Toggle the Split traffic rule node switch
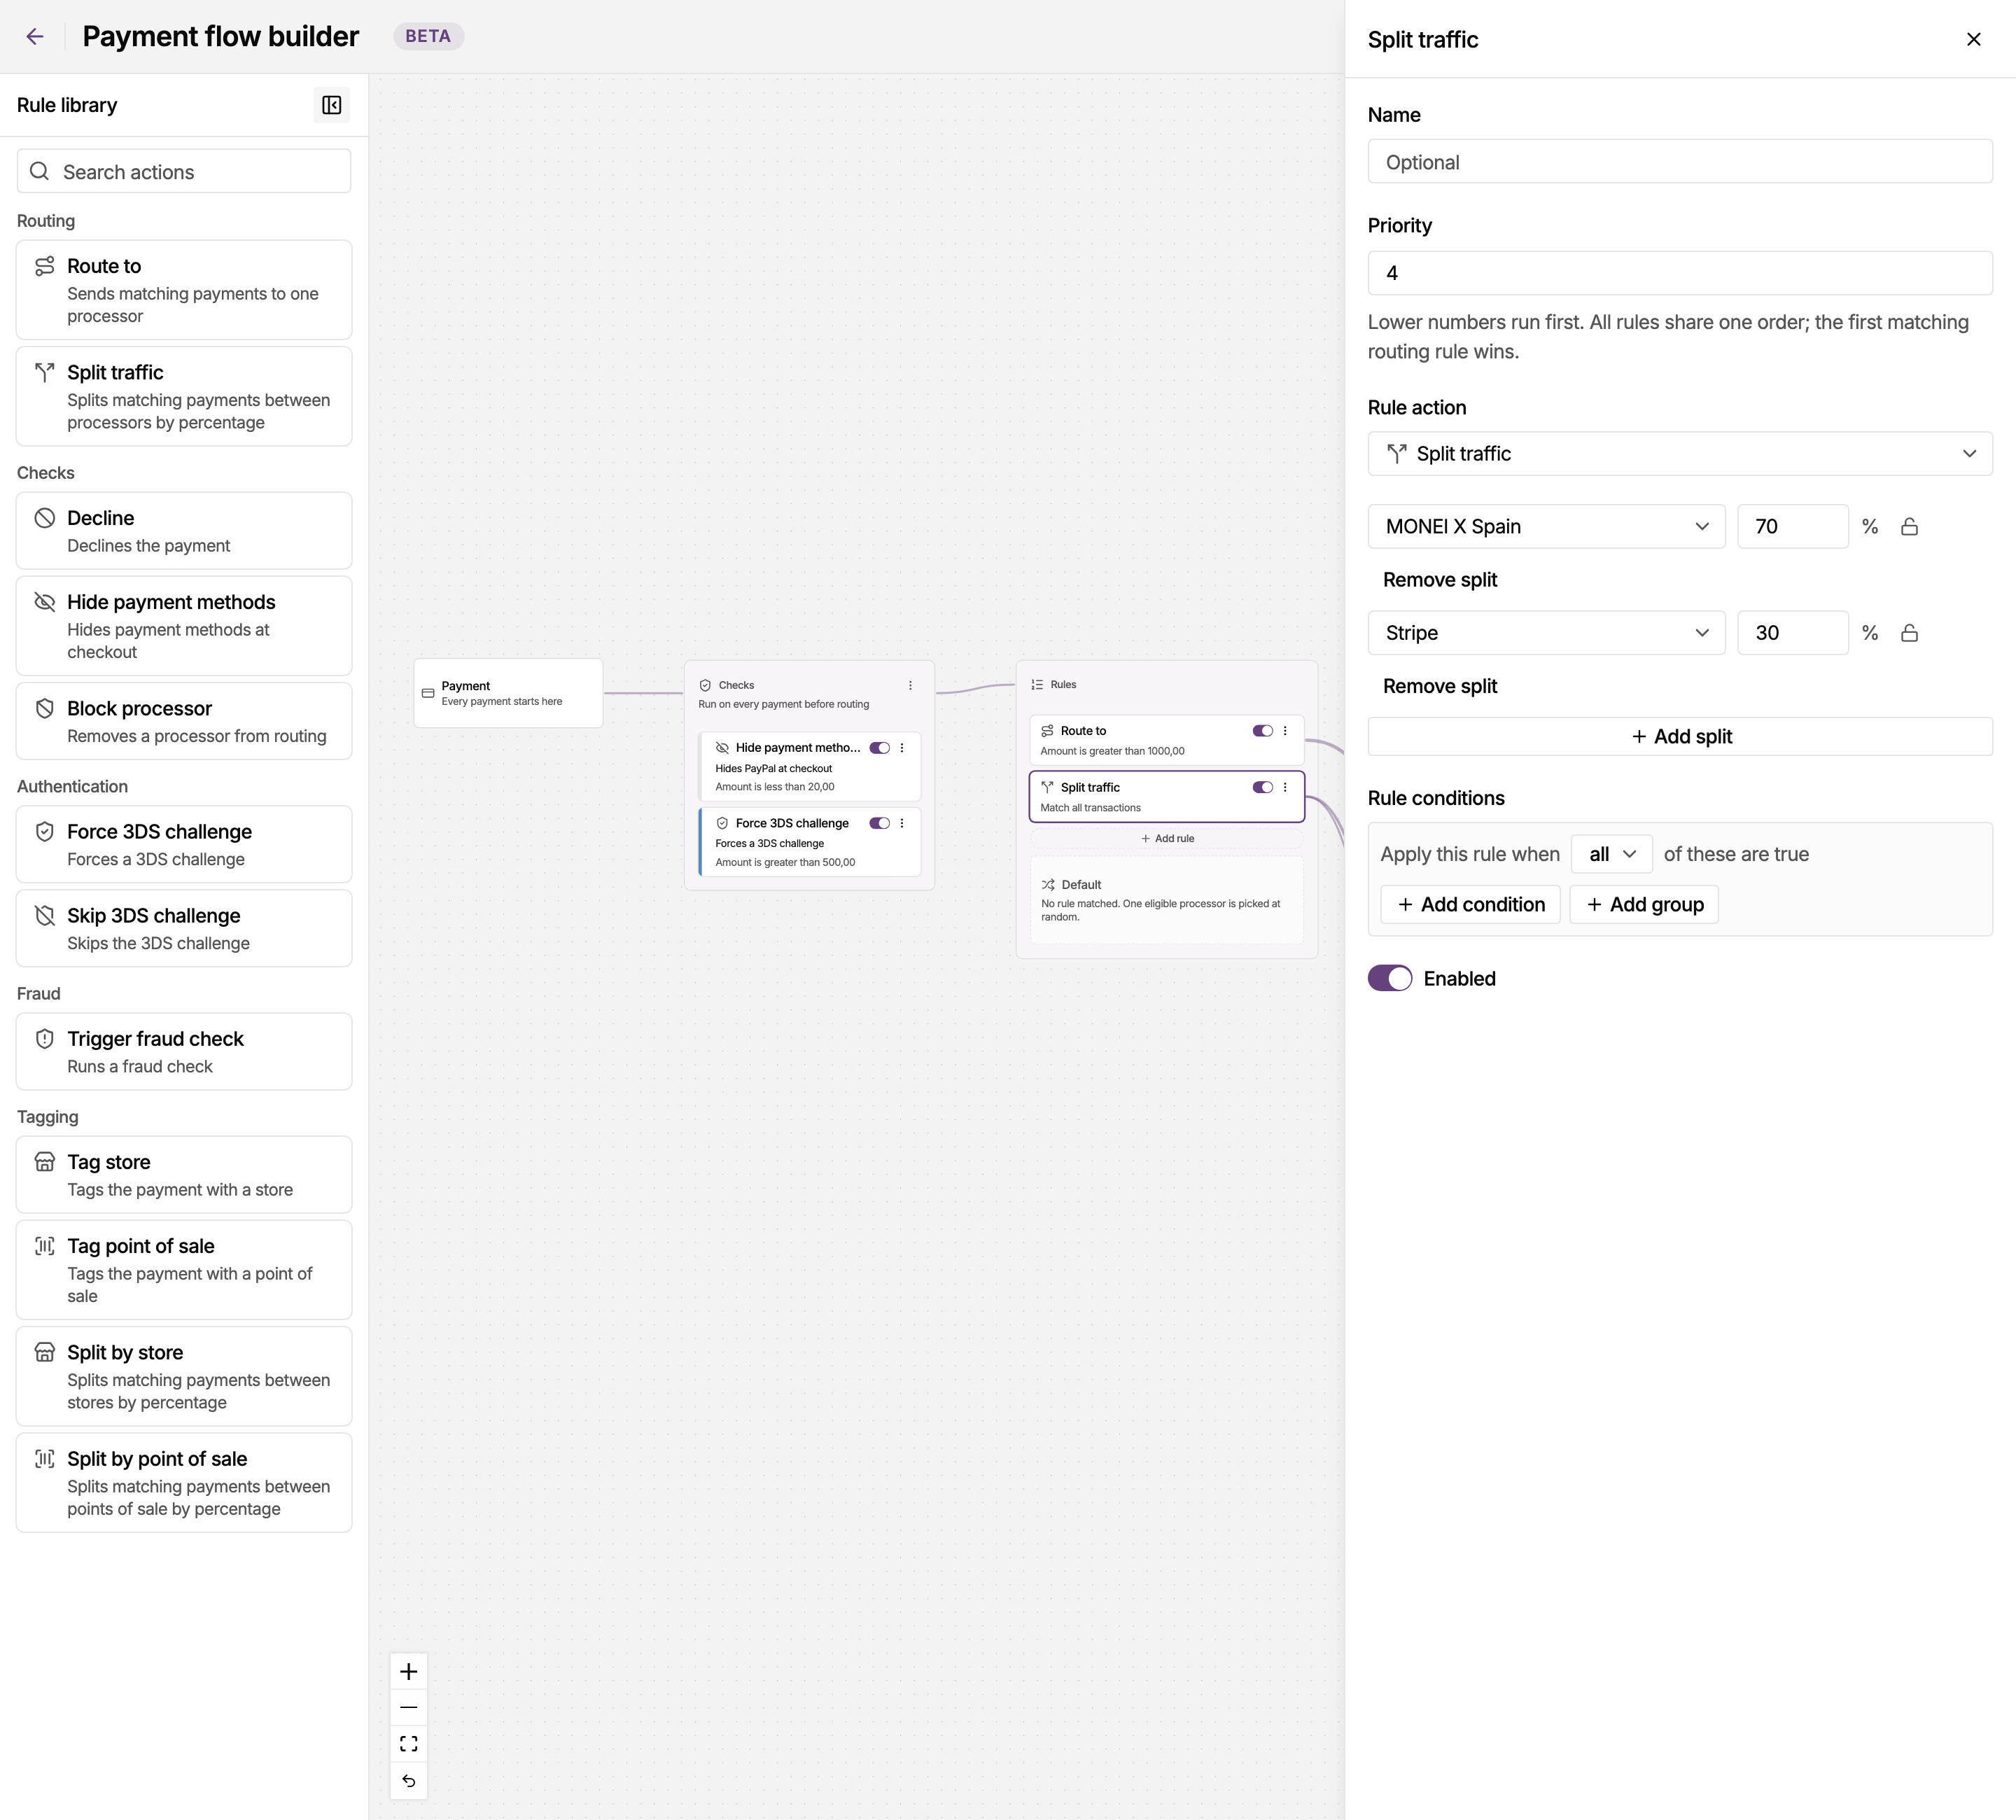The height and width of the screenshot is (1820, 2016). coord(1262,787)
